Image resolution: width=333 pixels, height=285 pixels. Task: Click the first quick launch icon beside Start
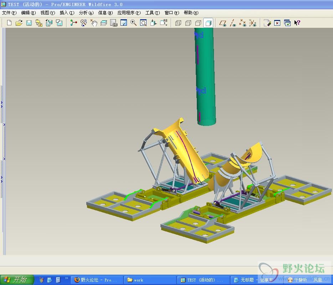coord(41,280)
